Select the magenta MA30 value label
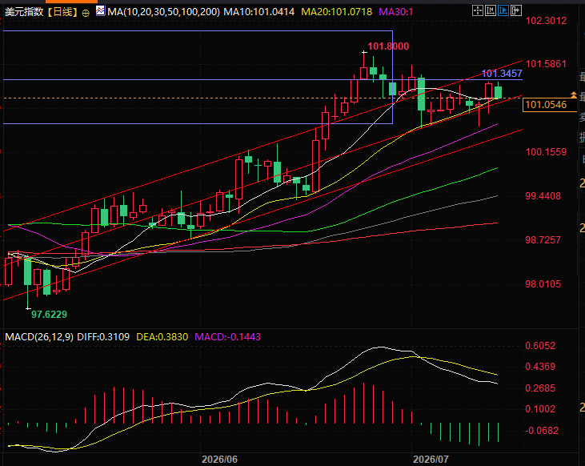This screenshot has height=466, width=585. 396,12
